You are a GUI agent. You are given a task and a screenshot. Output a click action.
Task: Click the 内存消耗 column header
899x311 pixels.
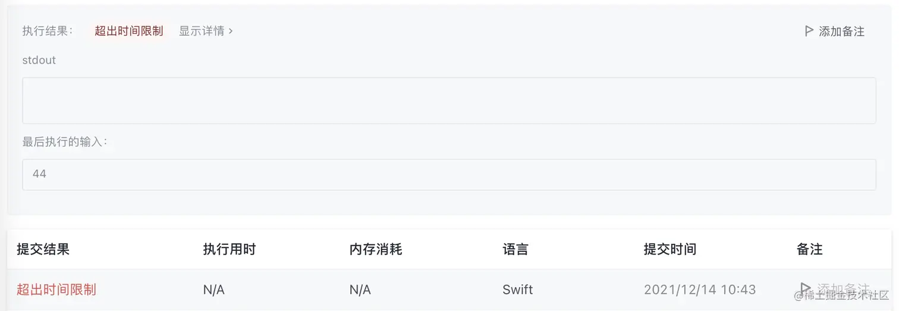coord(376,249)
